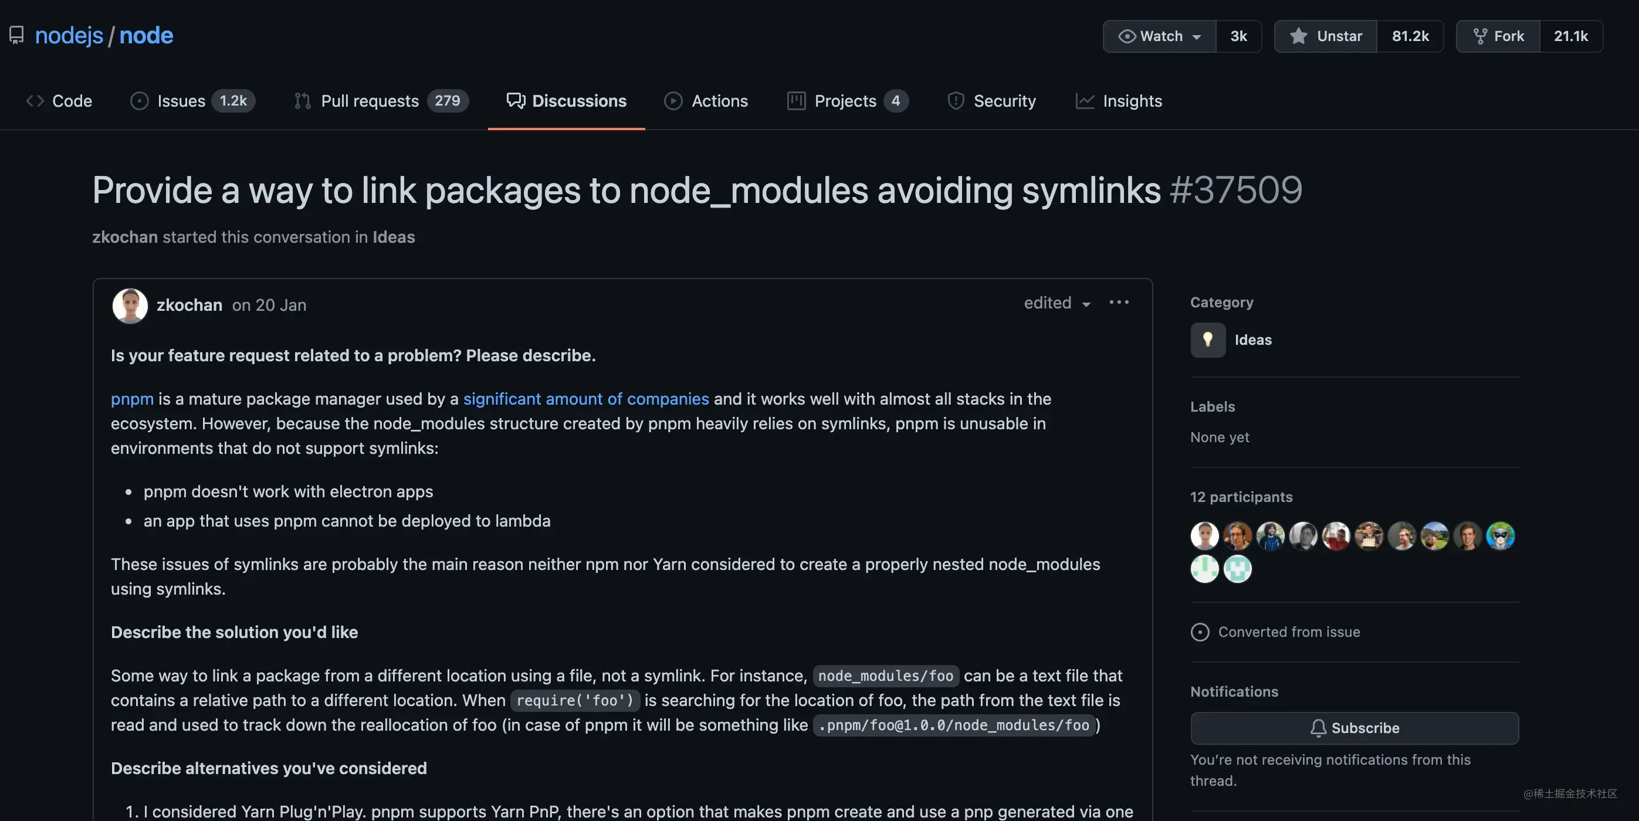
Task: Open the Converted from issue link
Action: (1289, 632)
